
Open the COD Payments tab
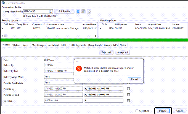pyautogui.click(x=78, y=45)
